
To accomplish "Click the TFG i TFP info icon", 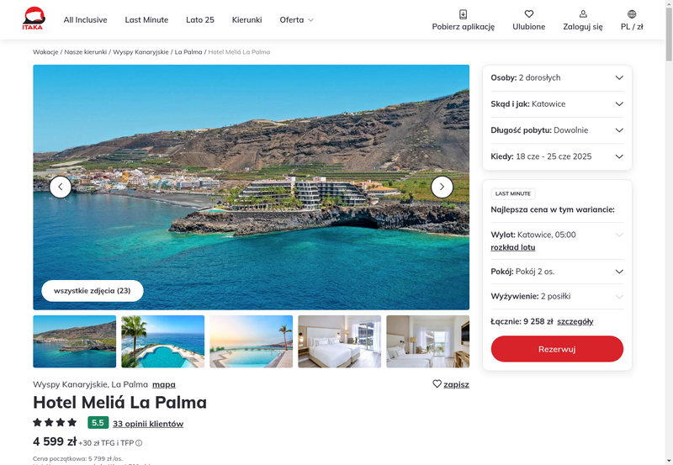I will click(139, 443).
